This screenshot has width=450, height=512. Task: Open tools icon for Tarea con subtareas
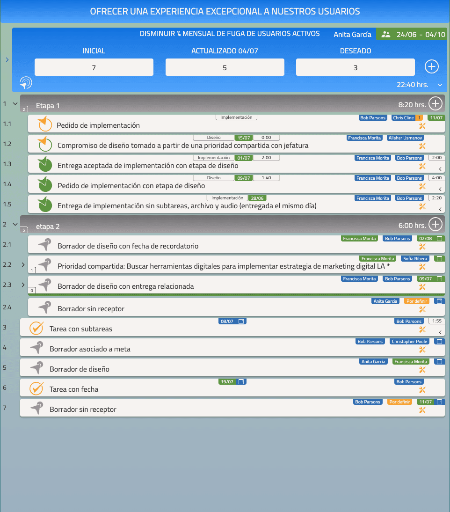(422, 329)
